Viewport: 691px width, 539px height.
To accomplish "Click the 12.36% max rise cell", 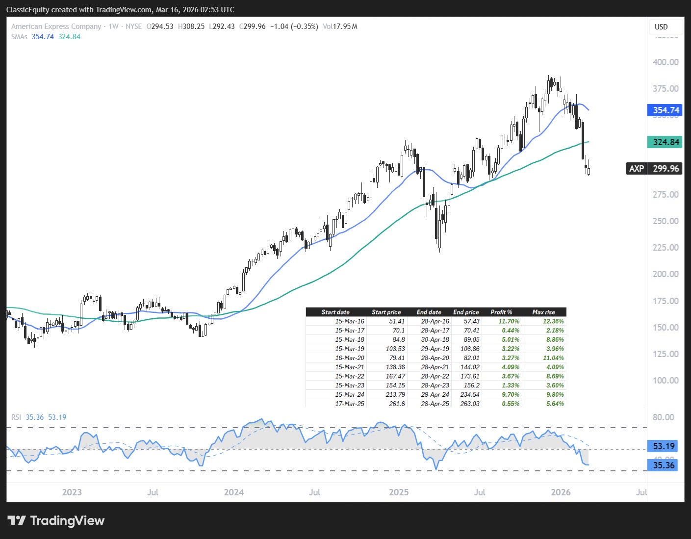I will (x=553, y=321).
